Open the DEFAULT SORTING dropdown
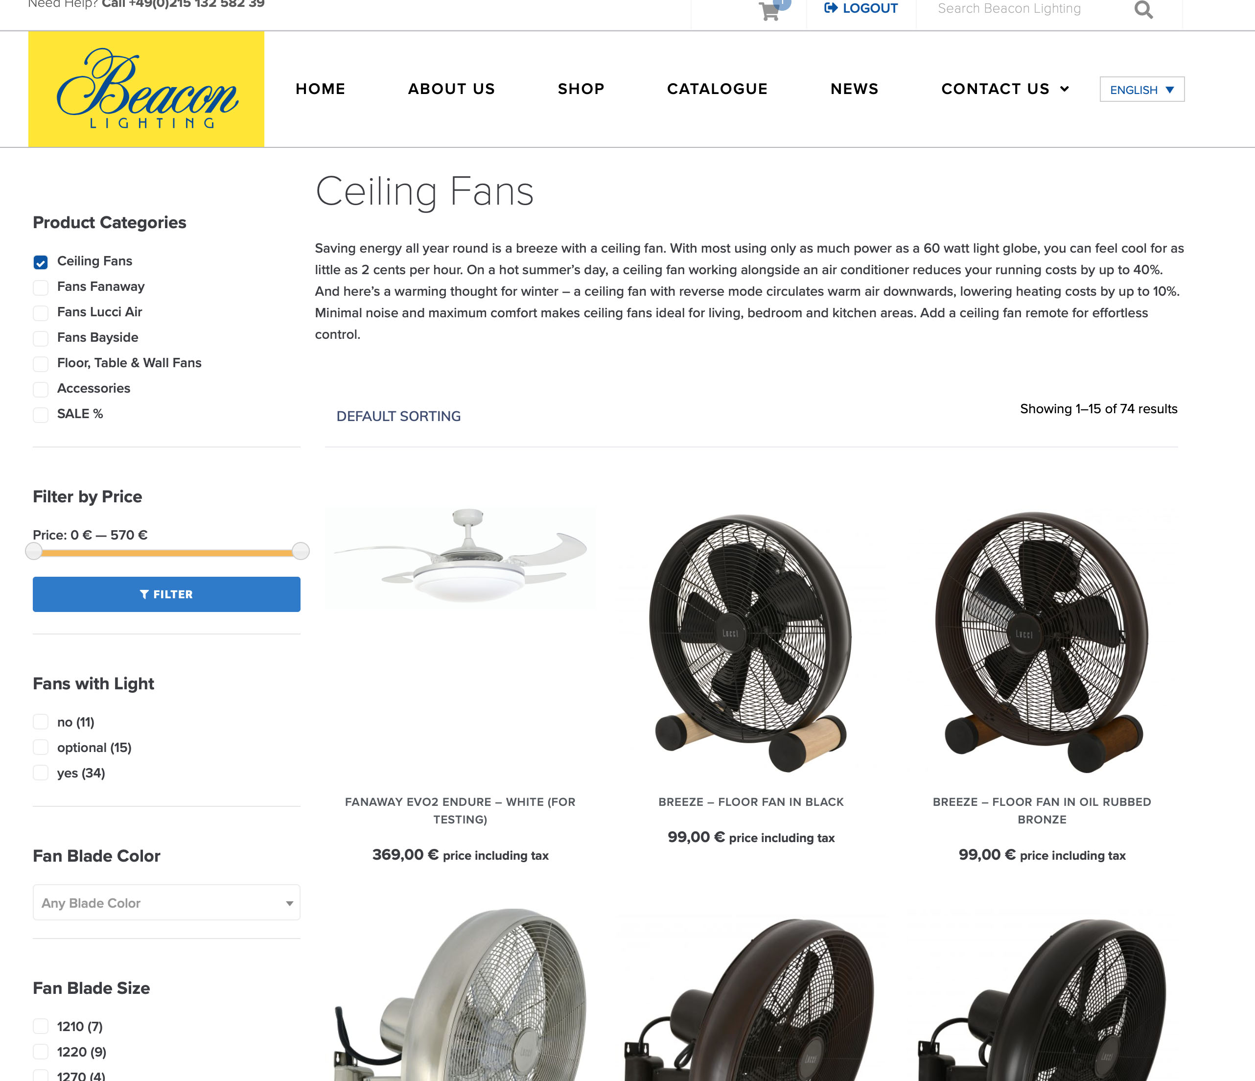Screen dimensions: 1255x1081 tap(398, 416)
